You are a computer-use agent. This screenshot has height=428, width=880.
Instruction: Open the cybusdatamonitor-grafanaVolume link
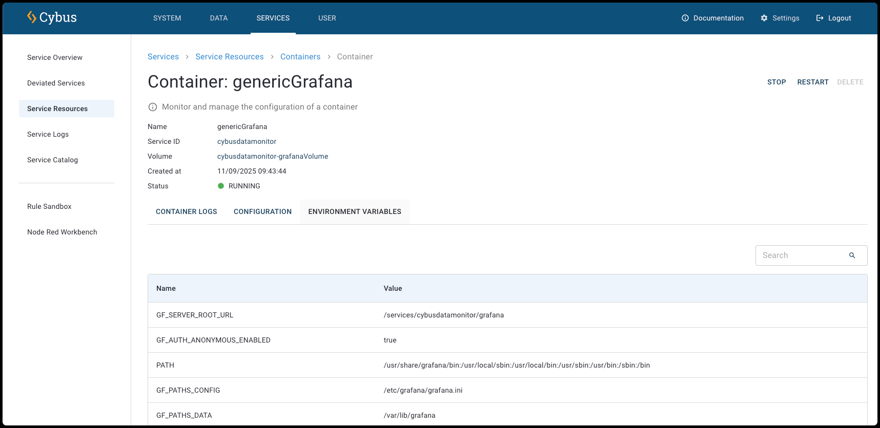(273, 156)
